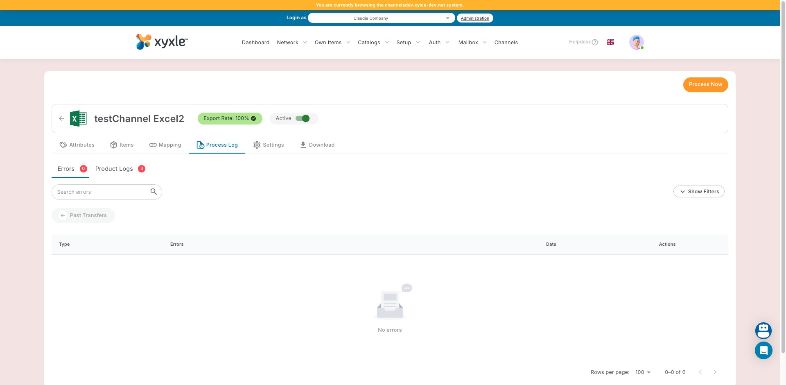Switch to the Product Logs tab
The image size is (786, 385).
114,168
